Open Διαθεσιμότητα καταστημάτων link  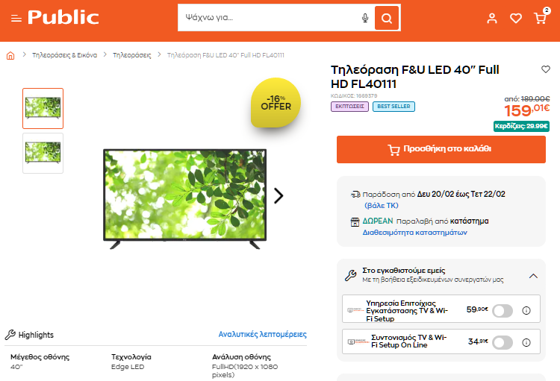(414, 232)
